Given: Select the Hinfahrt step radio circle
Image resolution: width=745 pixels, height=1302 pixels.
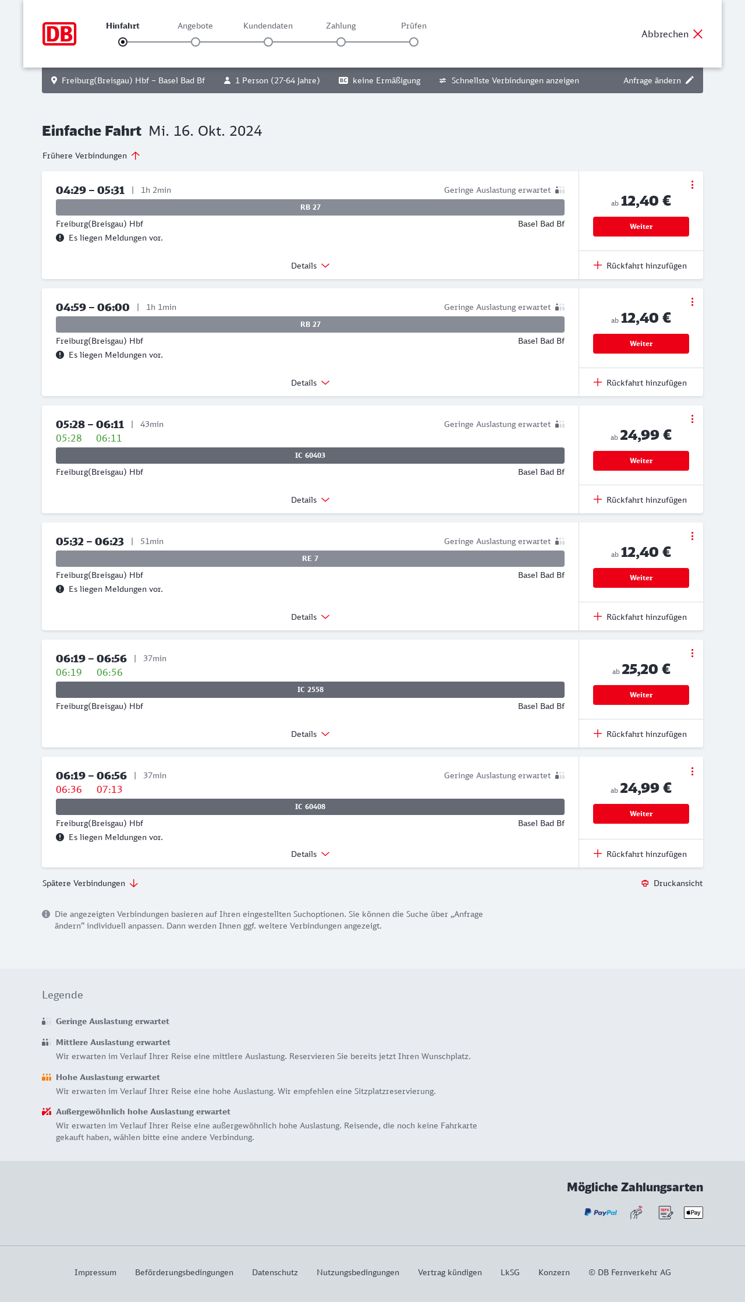Looking at the screenshot, I should pos(123,42).
